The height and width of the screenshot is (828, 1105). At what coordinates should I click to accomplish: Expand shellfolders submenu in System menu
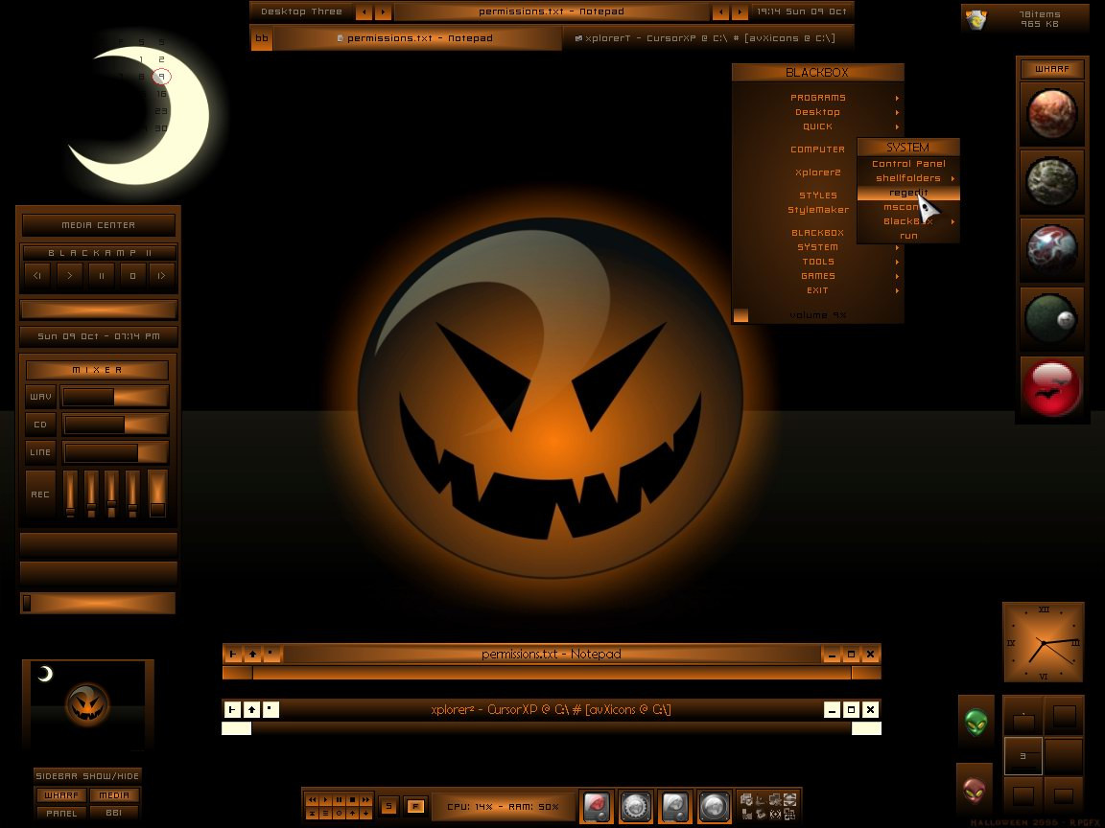point(908,178)
